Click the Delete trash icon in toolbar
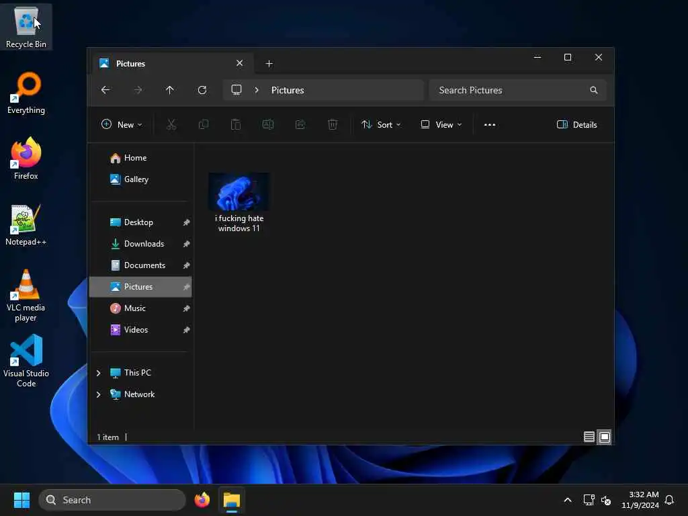Screen dimensions: 688x516 (x=333, y=124)
